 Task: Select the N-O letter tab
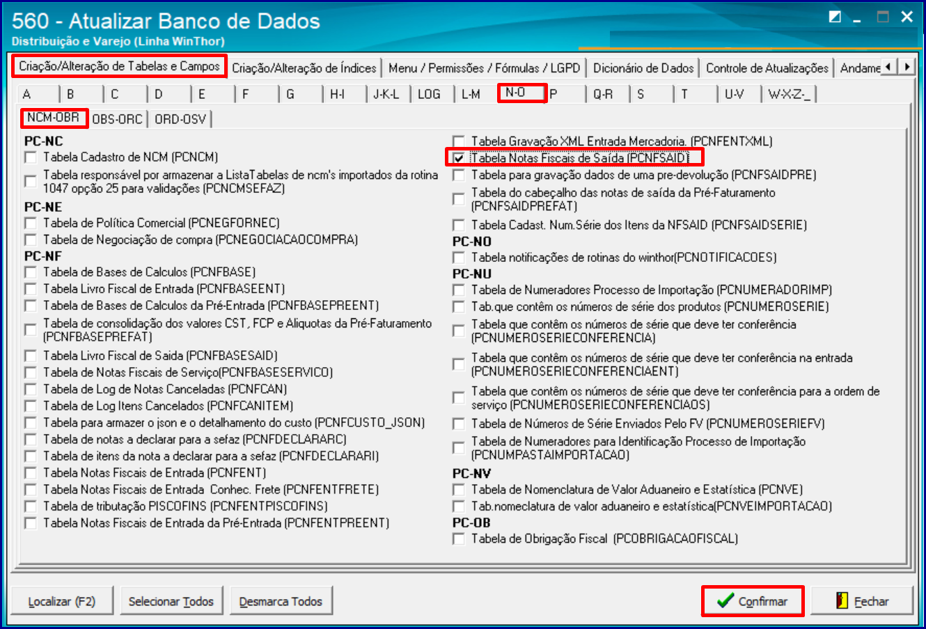tap(522, 93)
